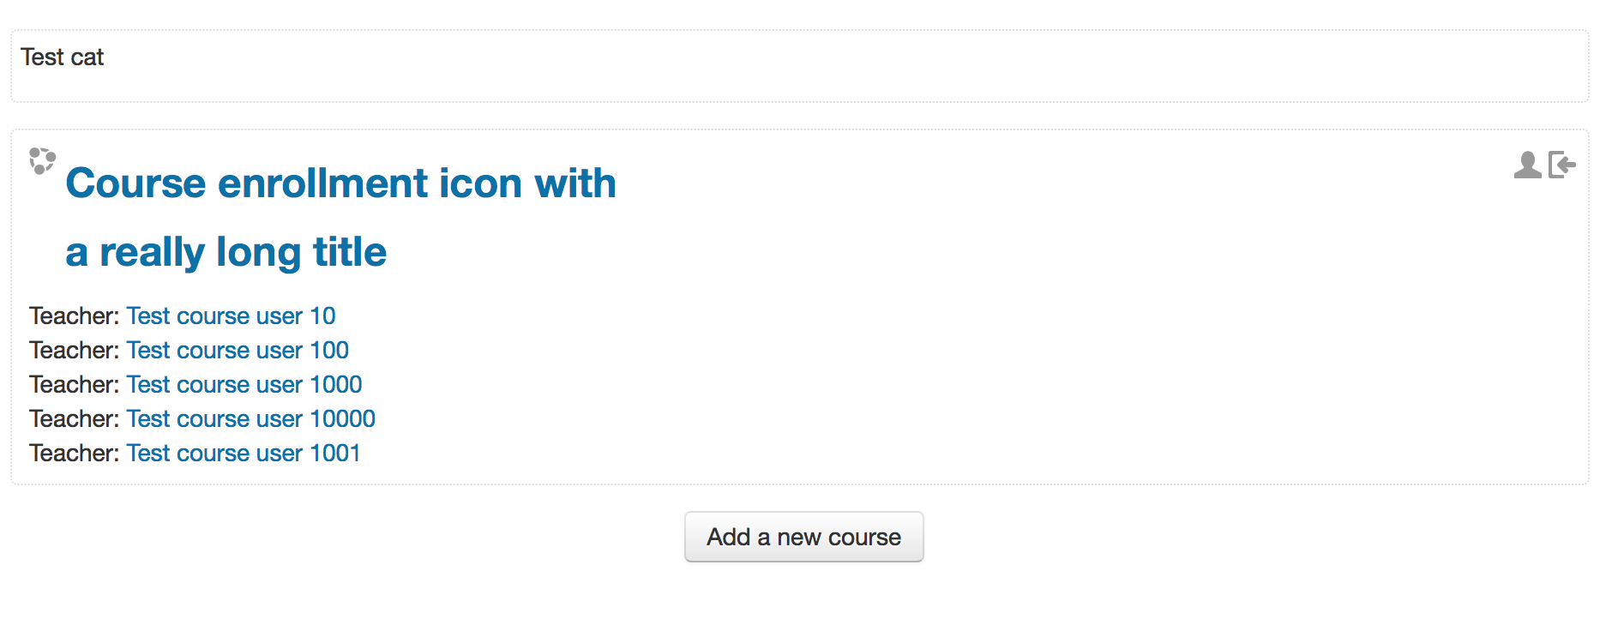Click the Teacher label before user 1001
Viewport: 1624px width, 631px height.
(75, 453)
